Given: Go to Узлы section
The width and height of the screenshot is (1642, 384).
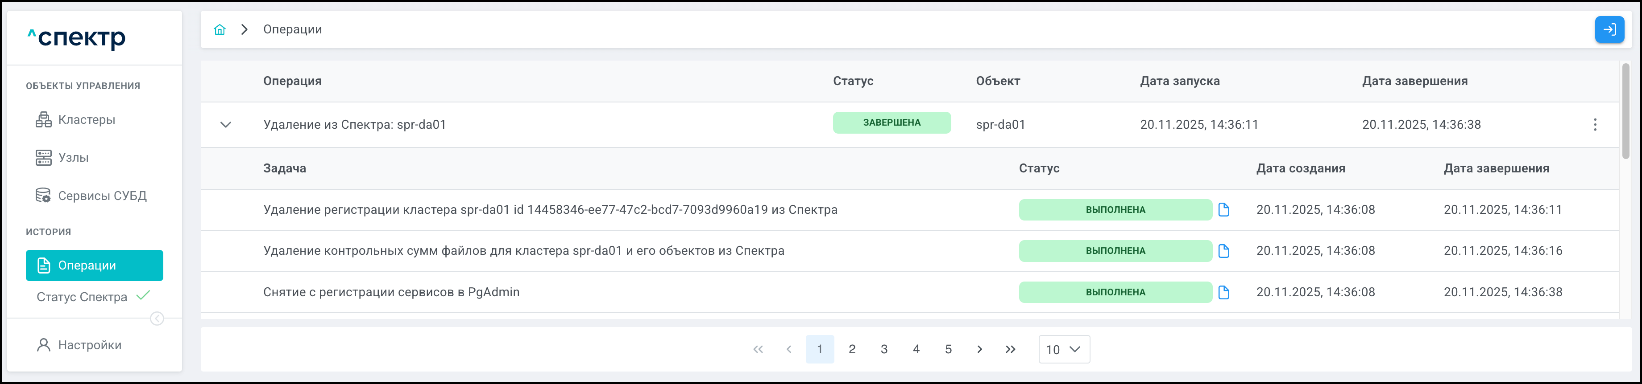Looking at the screenshot, I should (73, 157).
